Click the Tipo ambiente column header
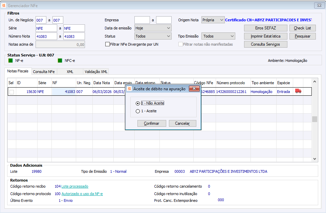This screenshot has width=326, height=213. (x=263, y=83)
